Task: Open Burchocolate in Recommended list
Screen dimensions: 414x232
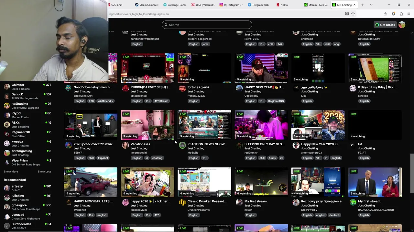Action: [27, 226]
